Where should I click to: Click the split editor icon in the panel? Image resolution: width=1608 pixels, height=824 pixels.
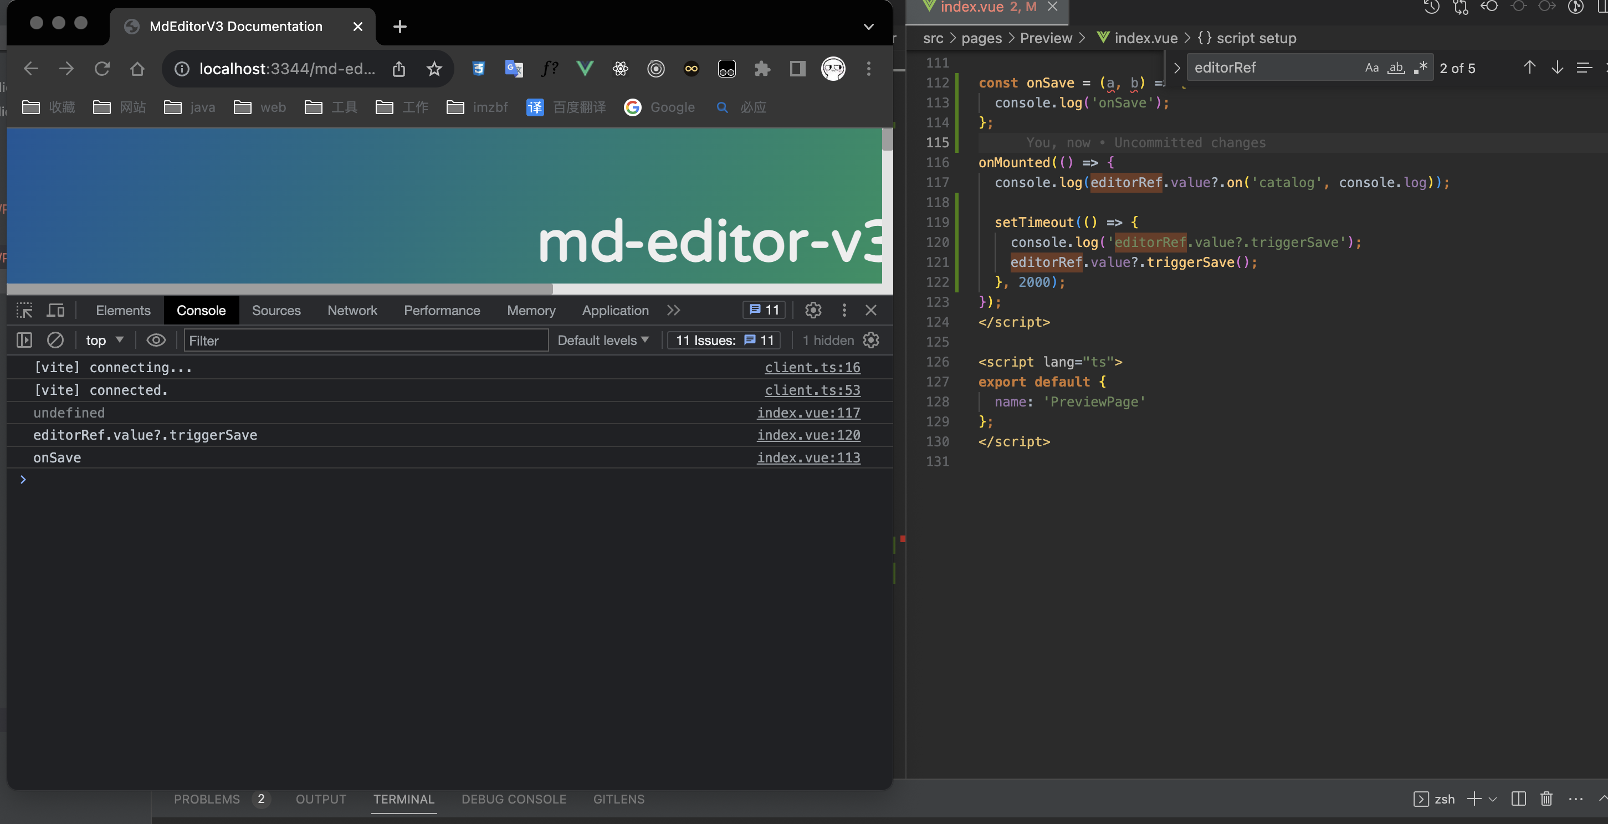1518,799
